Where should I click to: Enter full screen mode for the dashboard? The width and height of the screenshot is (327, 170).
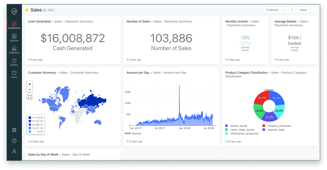(292, 10)
